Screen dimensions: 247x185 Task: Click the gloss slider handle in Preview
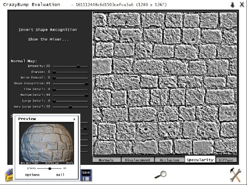[50, 169]
